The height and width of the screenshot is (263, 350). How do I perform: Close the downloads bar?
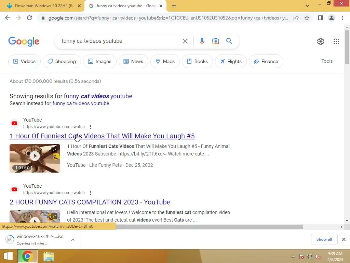click(344, 239)
